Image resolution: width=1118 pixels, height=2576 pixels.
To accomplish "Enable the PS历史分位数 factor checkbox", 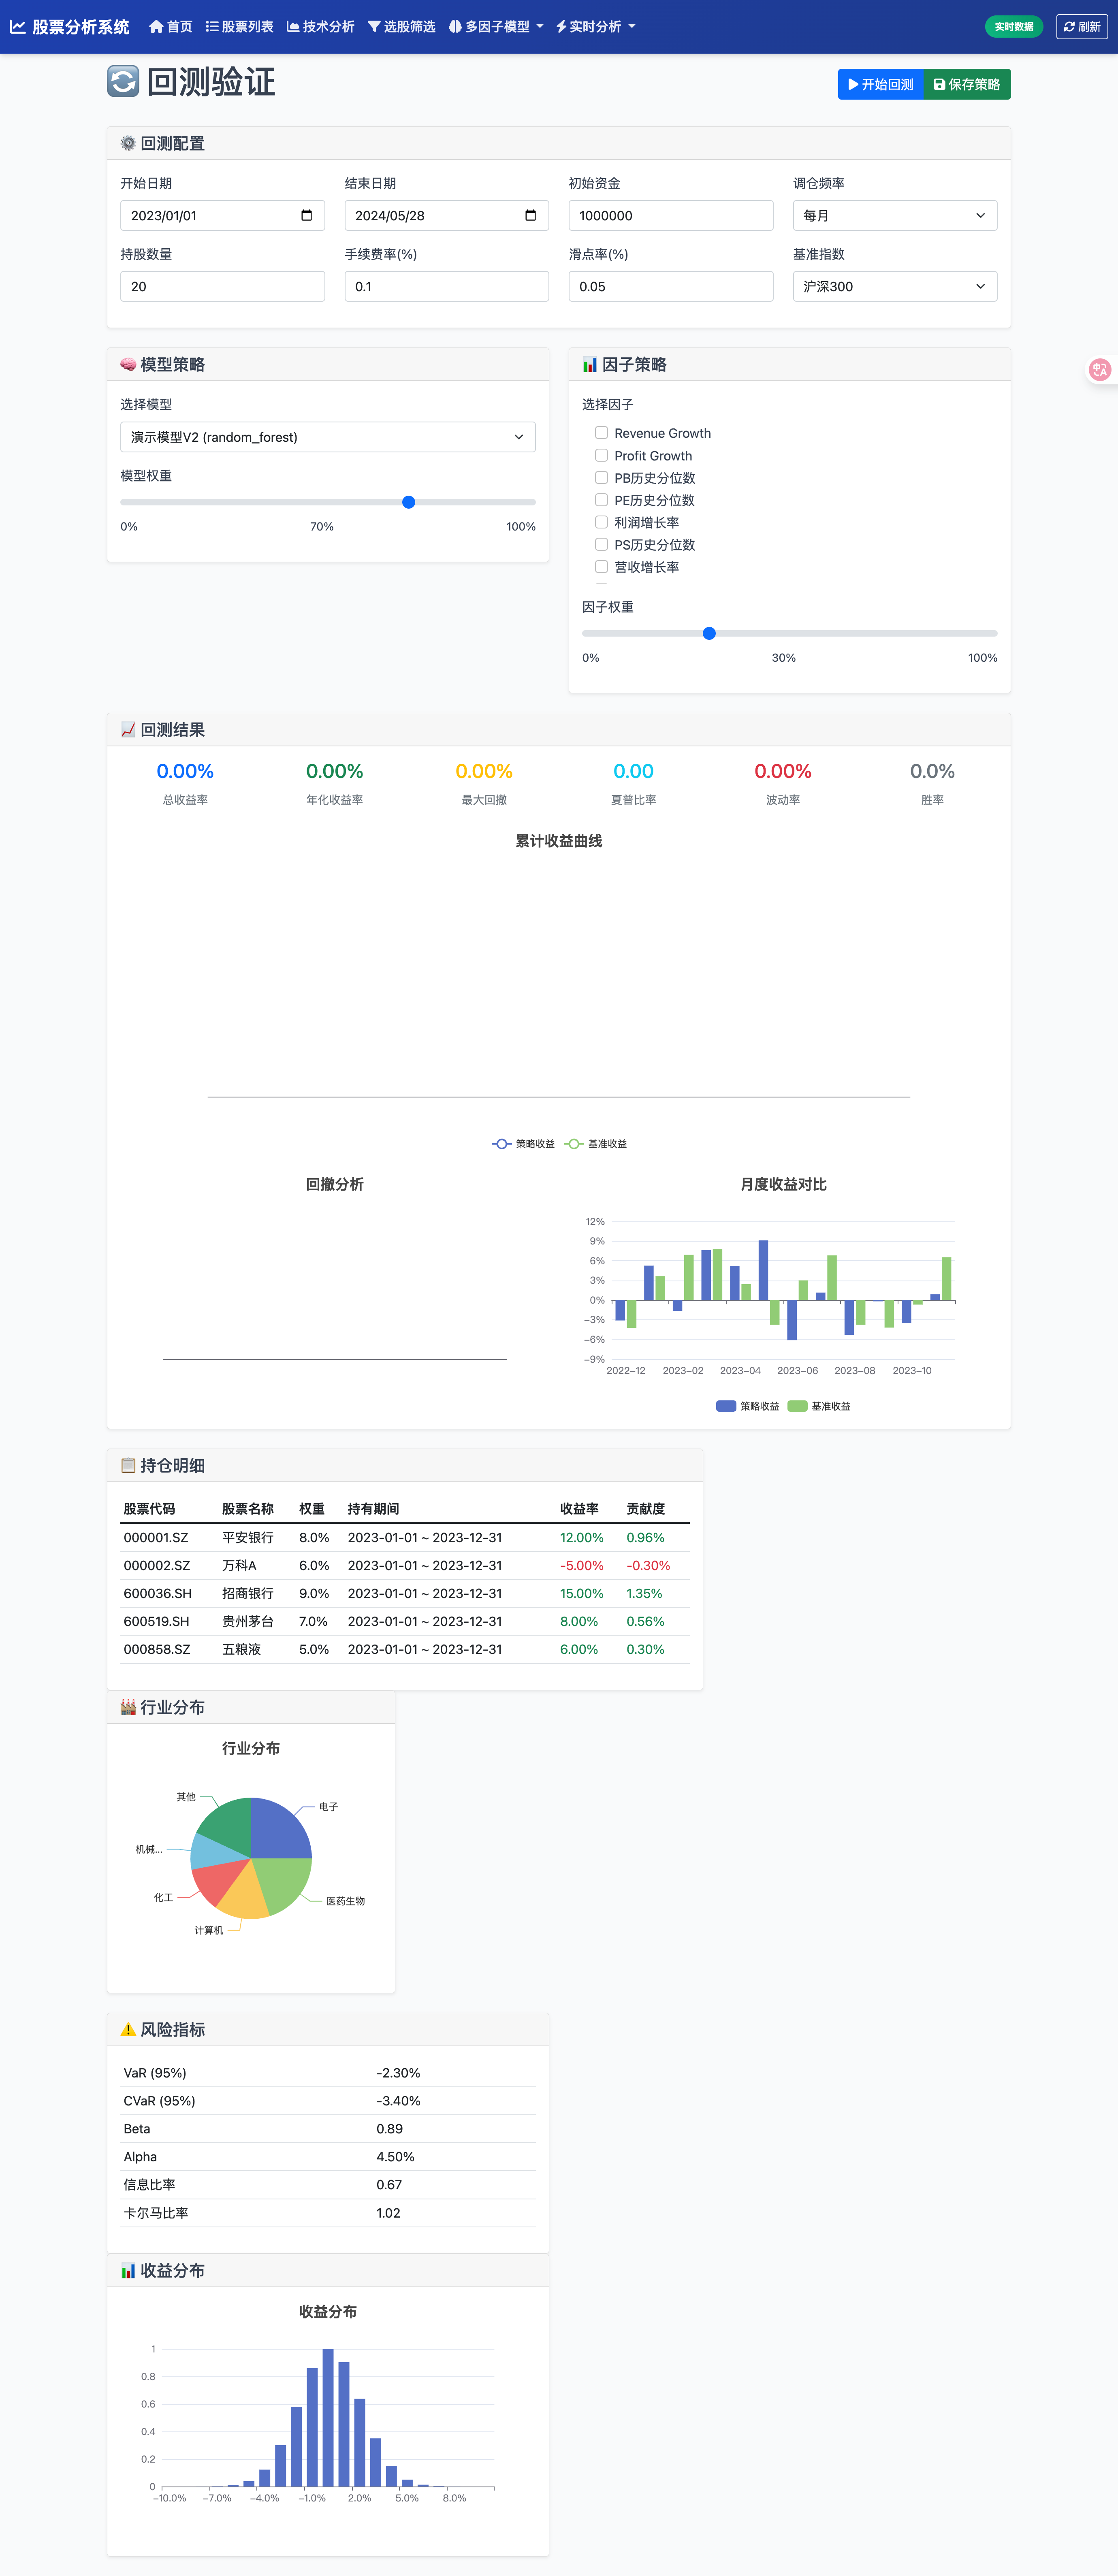I will [601, 544].
